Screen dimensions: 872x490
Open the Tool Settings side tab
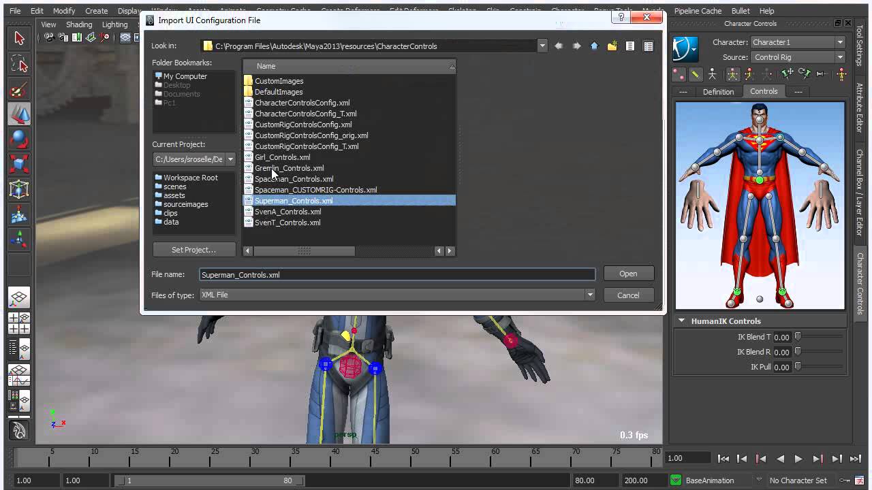[860, 46]
